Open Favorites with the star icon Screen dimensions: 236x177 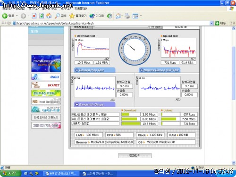pyautogui.click(x=78, y=16)
